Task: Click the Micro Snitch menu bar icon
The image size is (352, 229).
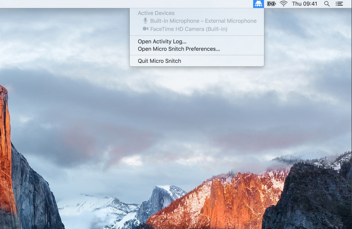Action: [x=258, y=4]
